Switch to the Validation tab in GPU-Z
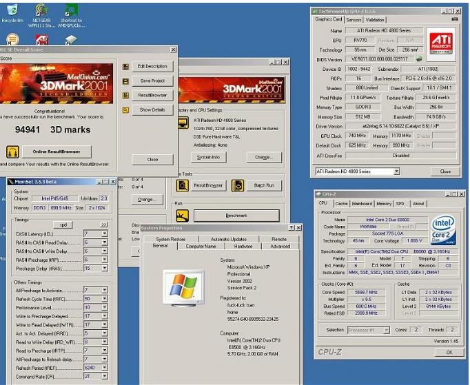The height and width of the screenshot is (385, 470). pos(375,20)
